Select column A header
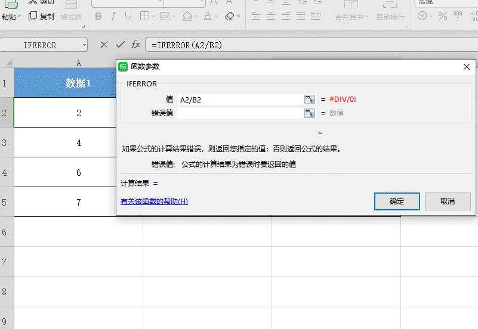The image size is (478, 329). point(78,63)
